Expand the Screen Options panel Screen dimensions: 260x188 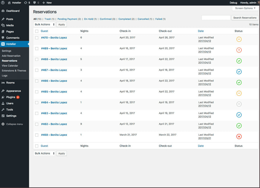point(245,8)
